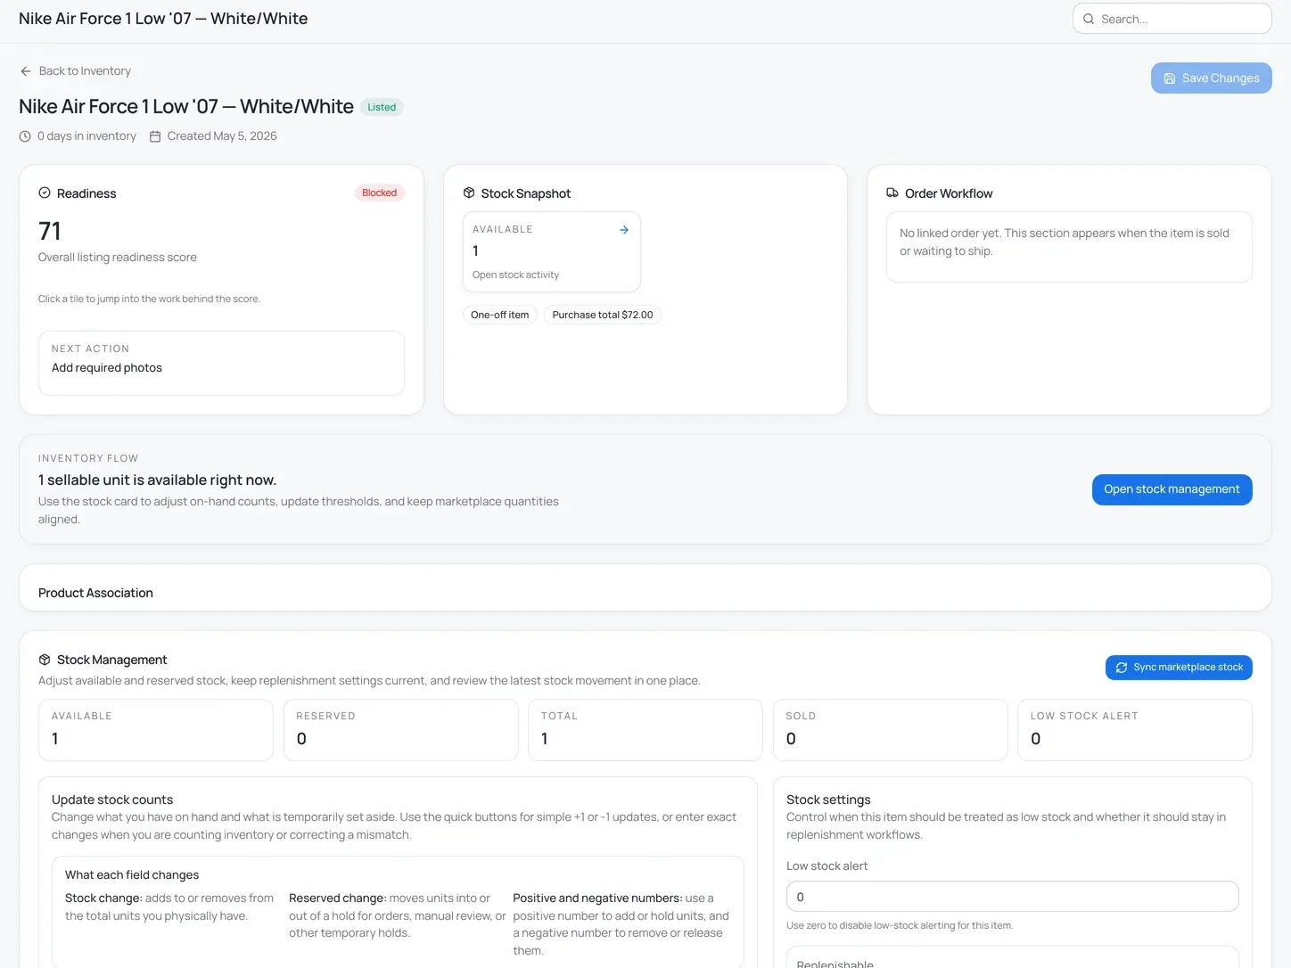
Task: Click the Purchase total $72.00 chip
Action: [603, 315]
